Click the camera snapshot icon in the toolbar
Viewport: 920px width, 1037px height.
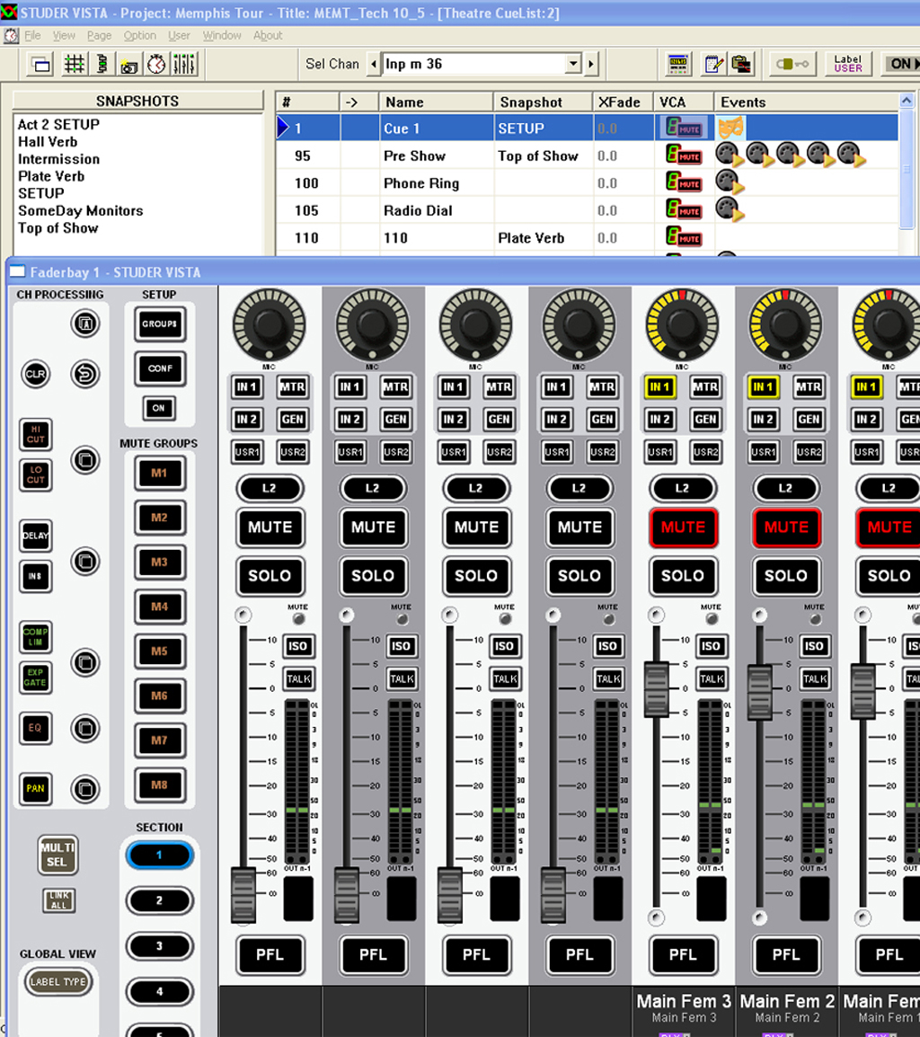[x=128, y=65]
